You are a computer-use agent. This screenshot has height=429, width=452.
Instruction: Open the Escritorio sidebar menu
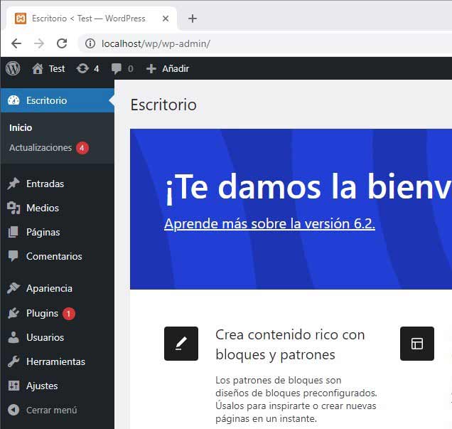click(x=58, y=100)
